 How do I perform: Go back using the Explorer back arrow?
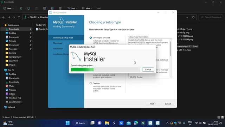(x=4, y=17)
